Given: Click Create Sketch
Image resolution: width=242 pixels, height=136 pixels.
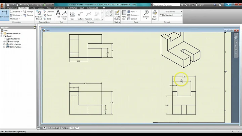Looking at the screenshot, I should pos(117,15).
